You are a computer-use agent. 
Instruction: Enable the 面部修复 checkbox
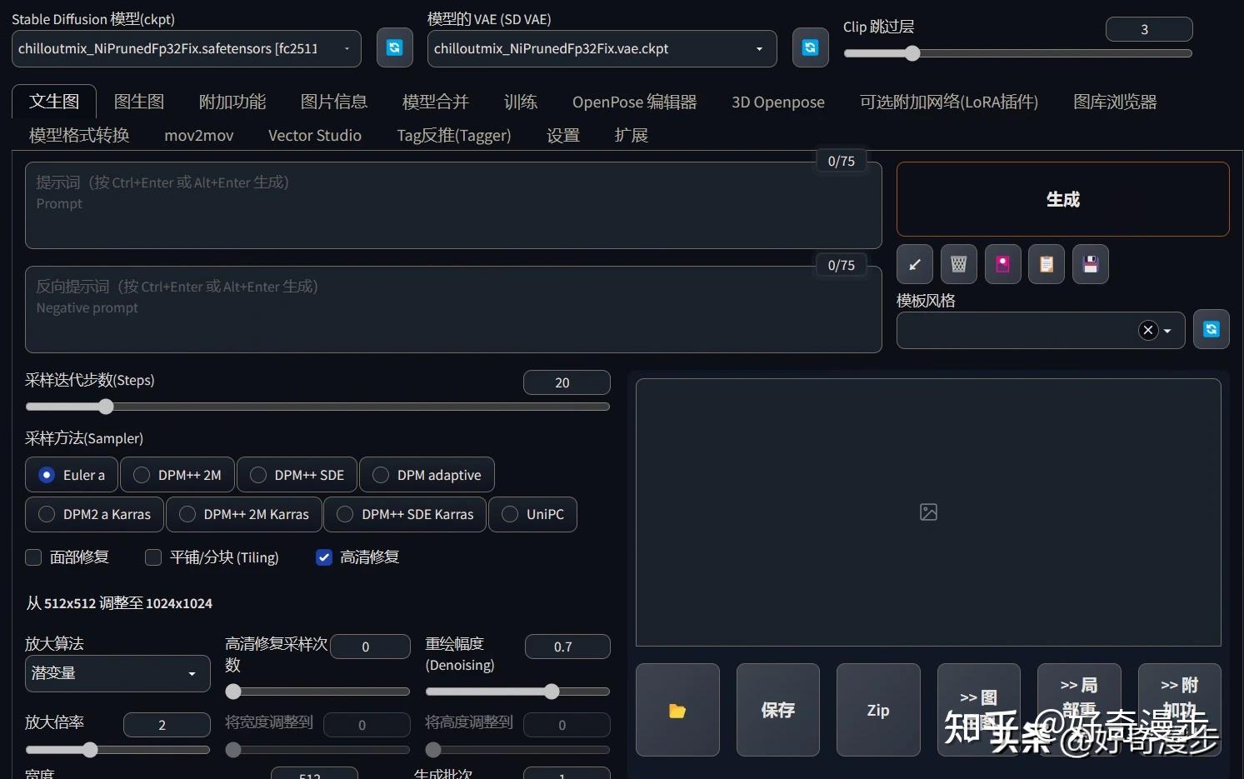coord(33,557)
